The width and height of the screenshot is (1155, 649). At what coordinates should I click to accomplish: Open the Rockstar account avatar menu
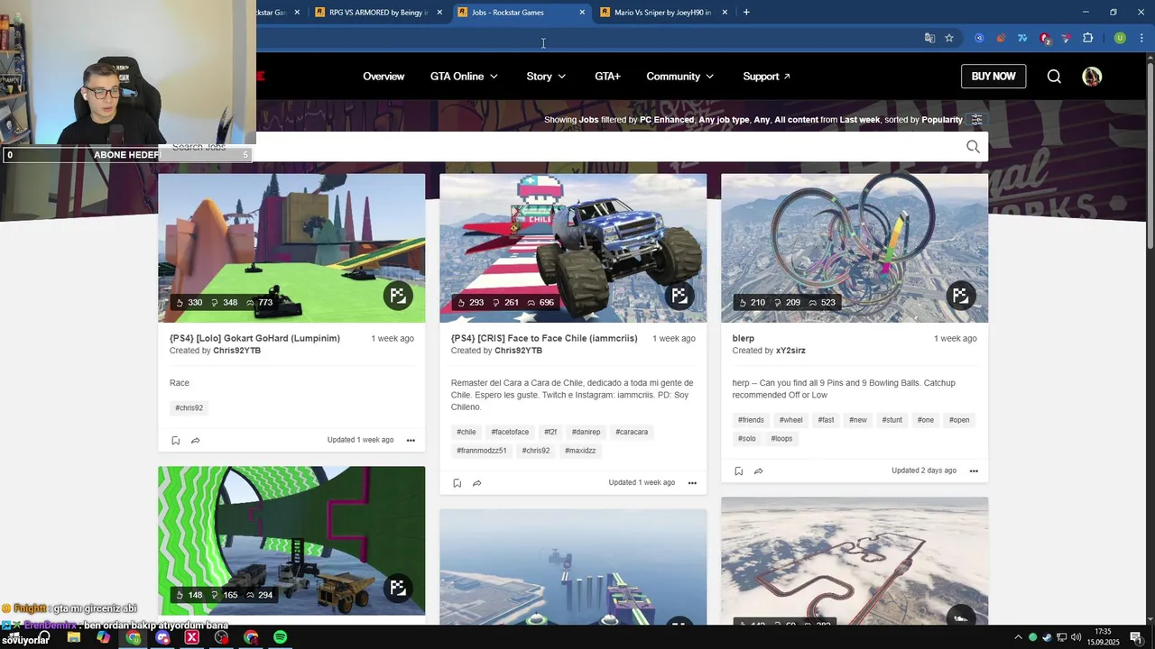pyautogui.click(x=1092, y=77)
